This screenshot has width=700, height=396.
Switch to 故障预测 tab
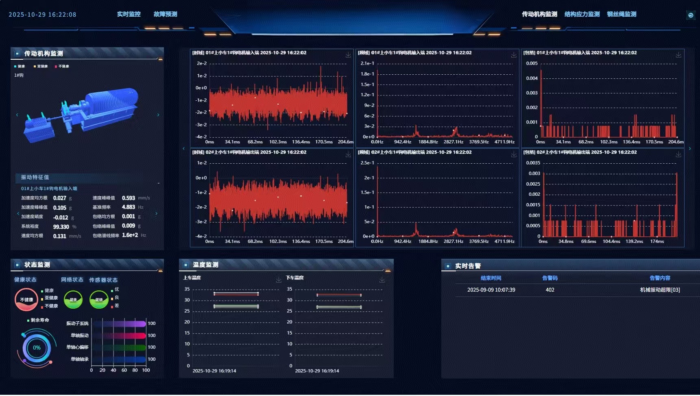pos(165,14)
